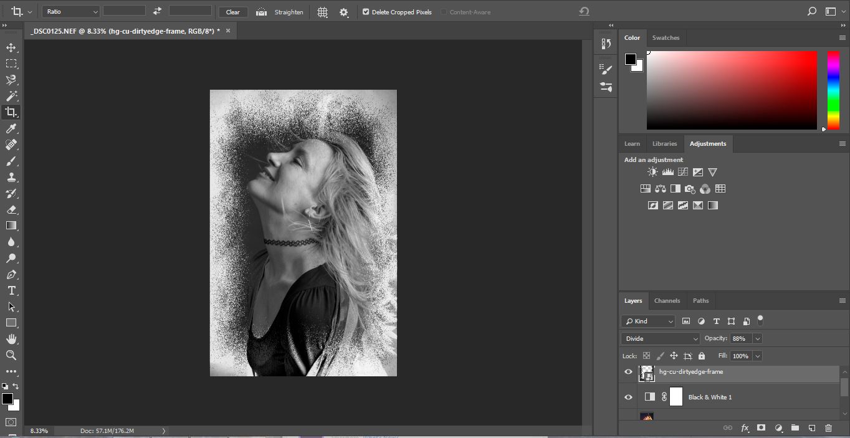Uncheck Delete Cropped Pixels
Screen dimensions: 850x438
click(366, 12)
